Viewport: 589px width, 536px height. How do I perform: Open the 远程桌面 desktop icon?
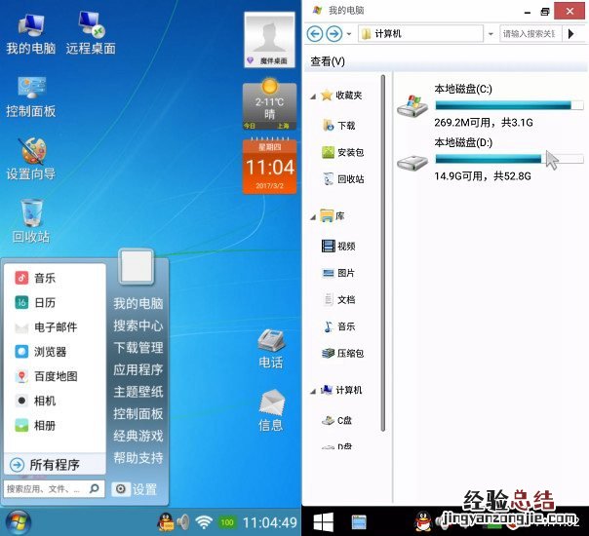[x=91, y=32]
